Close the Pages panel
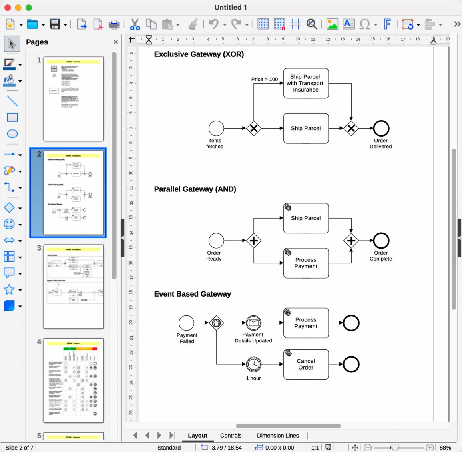 pos(116,42)
